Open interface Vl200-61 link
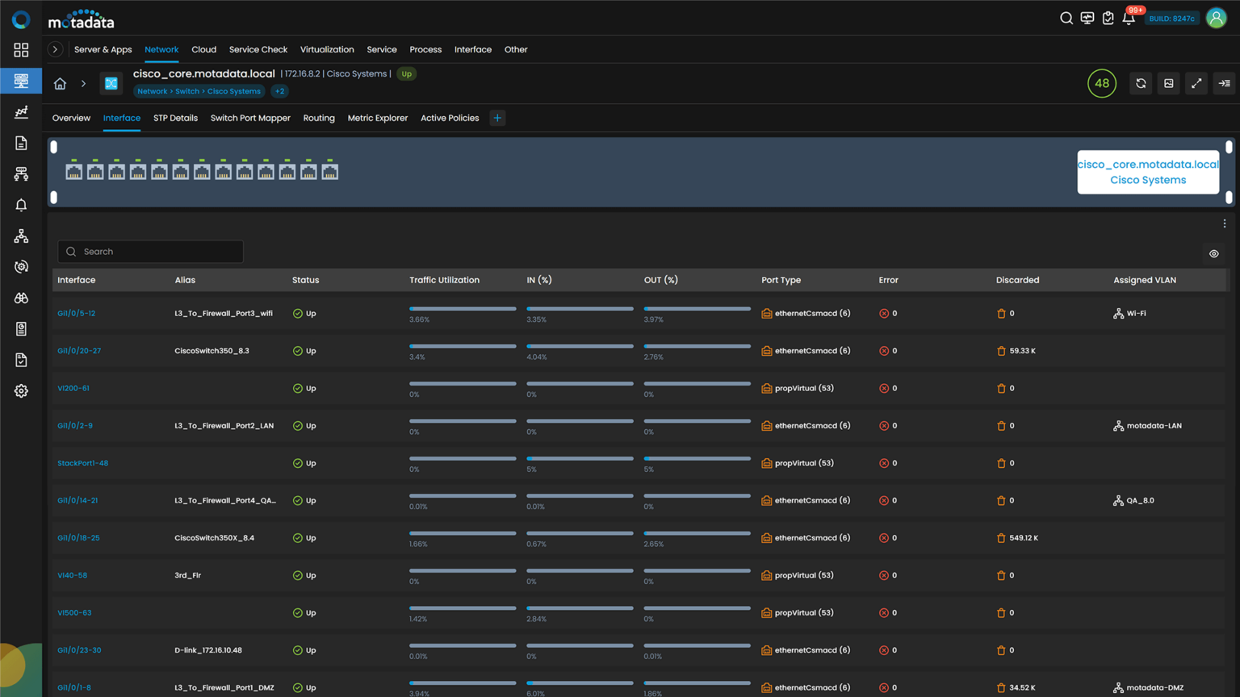 pos(73,388)
